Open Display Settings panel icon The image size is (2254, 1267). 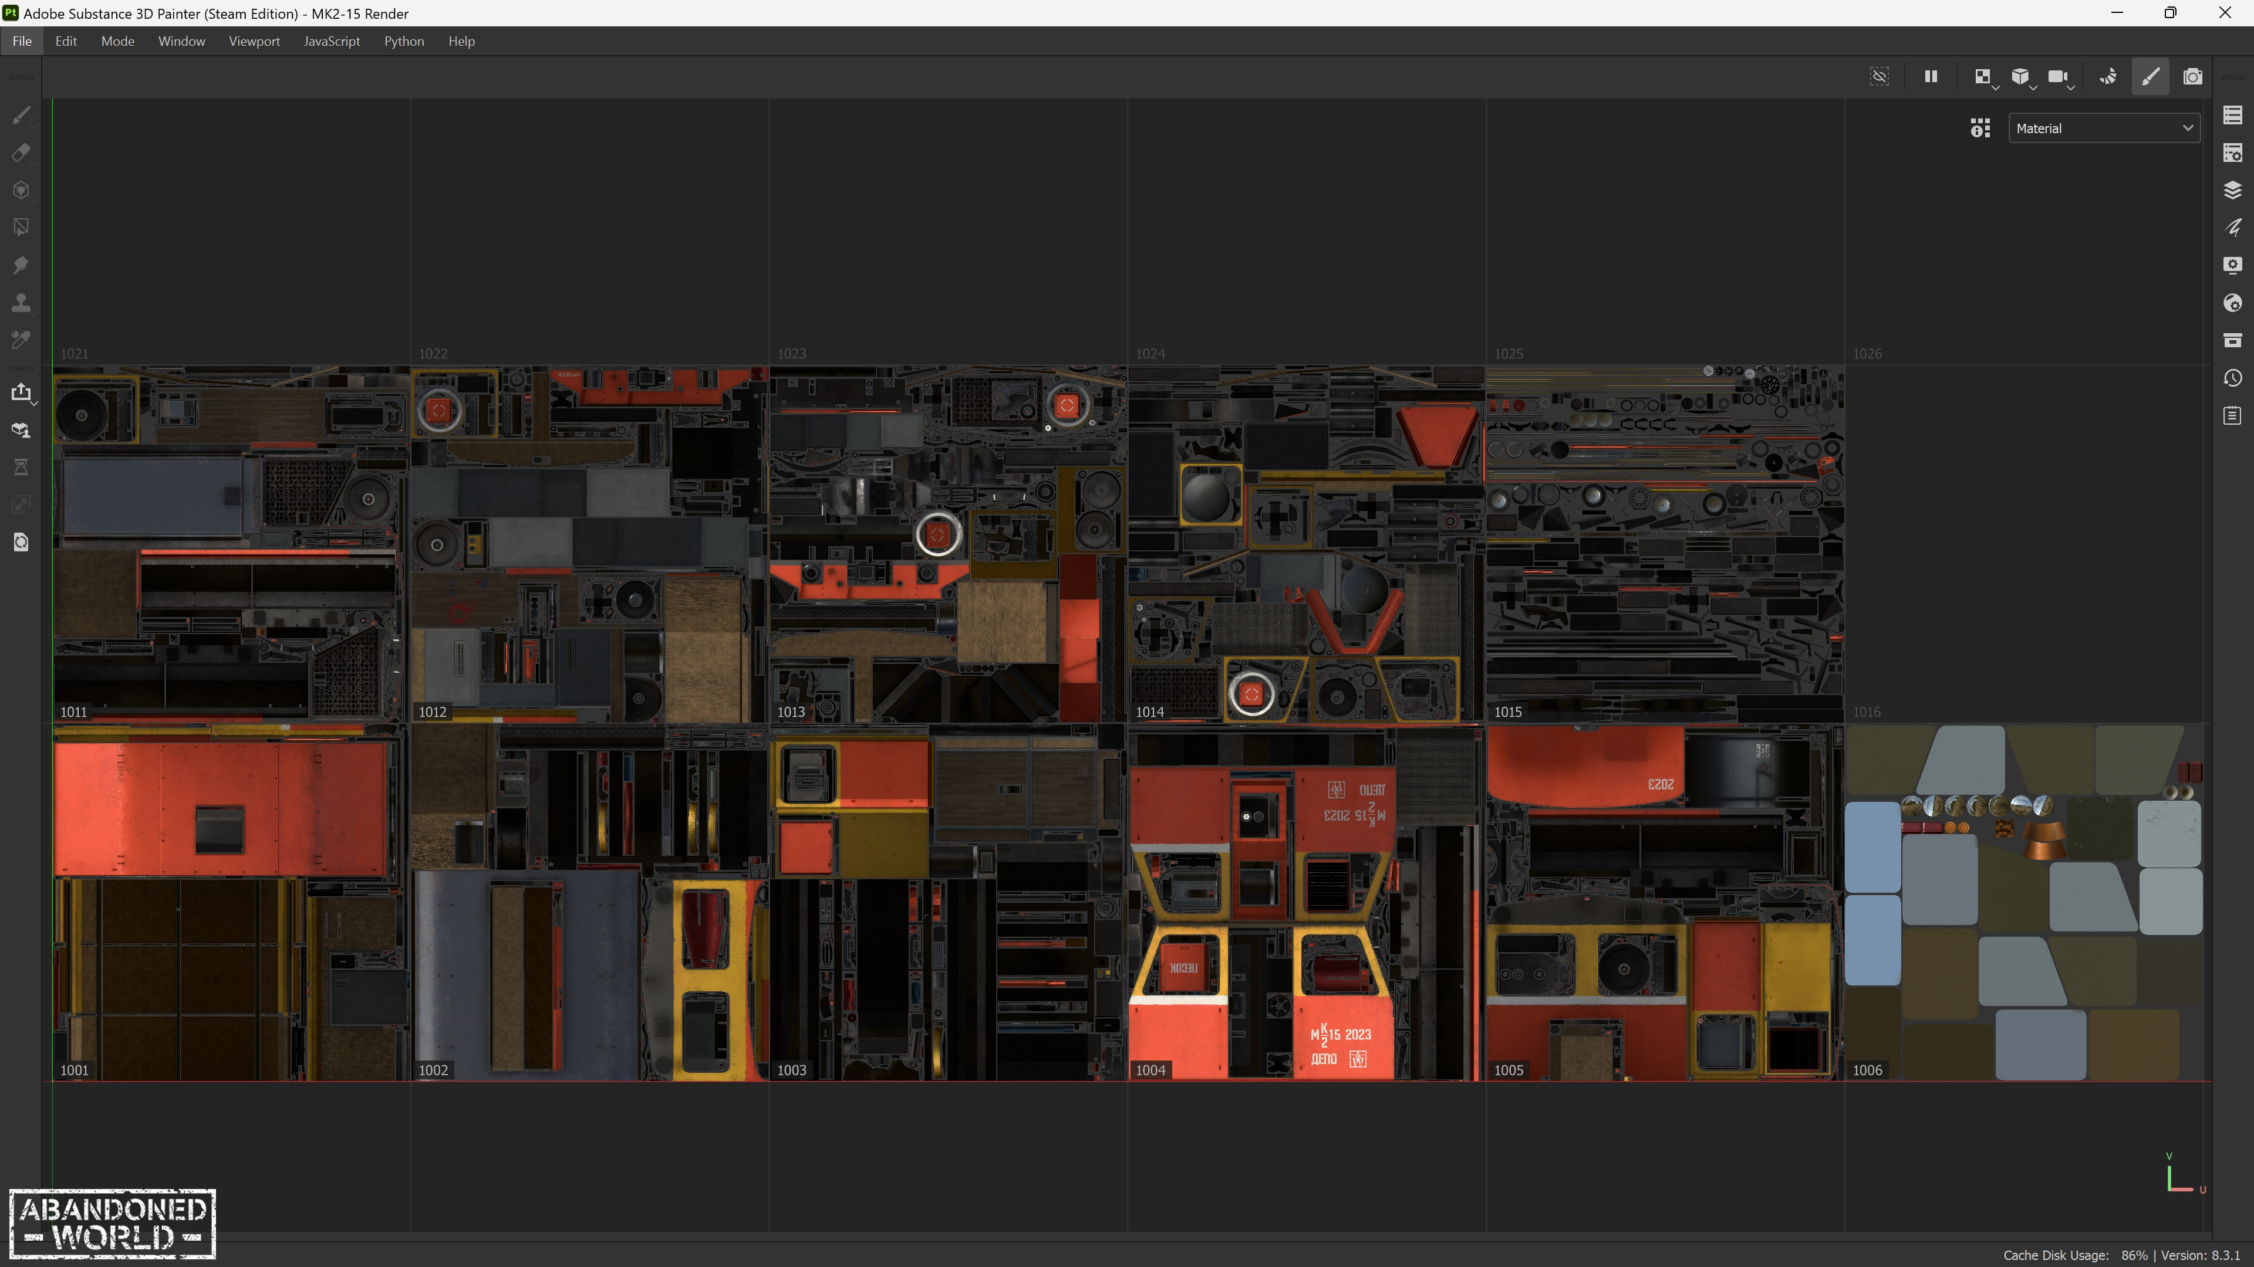tap(2232, 265)
